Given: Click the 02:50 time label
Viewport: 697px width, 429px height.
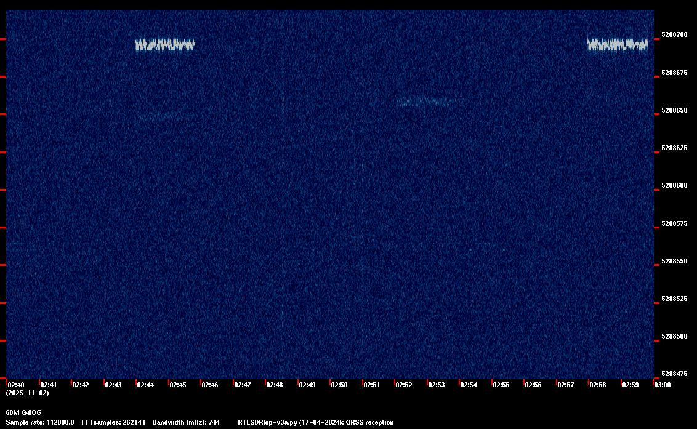Looking at the screenshot, I should click(339, 385).
